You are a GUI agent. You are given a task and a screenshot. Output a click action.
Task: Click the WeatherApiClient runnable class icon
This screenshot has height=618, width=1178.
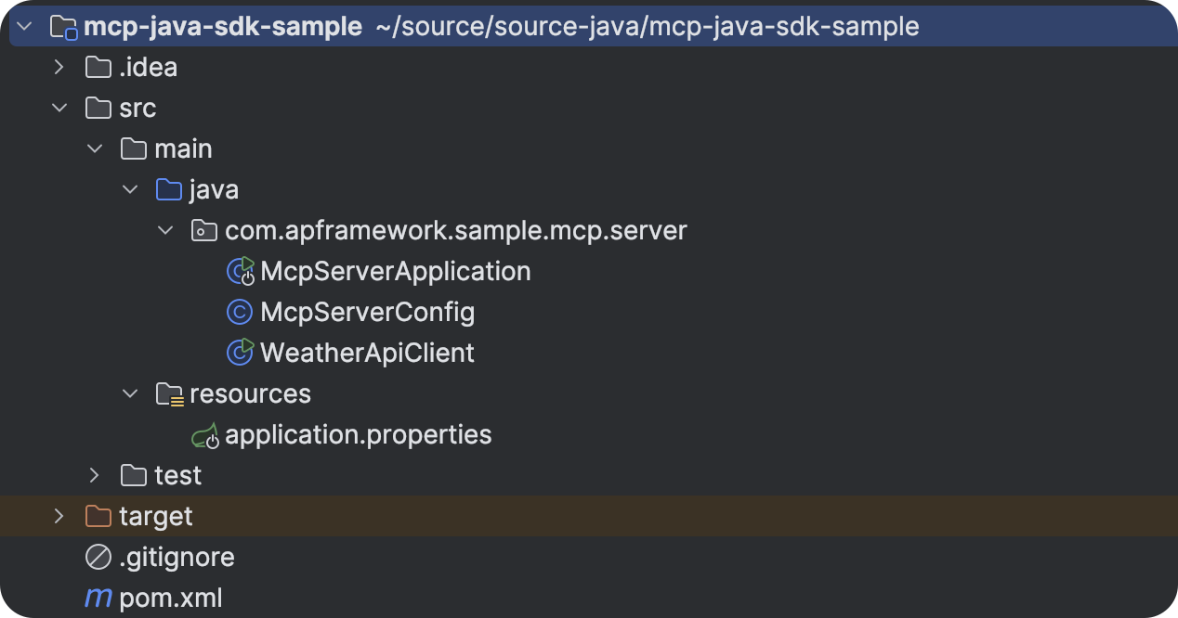coord(241,353)
